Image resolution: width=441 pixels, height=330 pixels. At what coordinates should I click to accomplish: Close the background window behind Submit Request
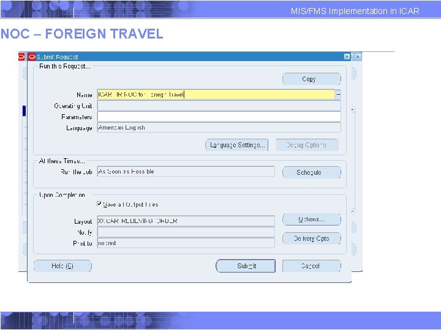(358, 57)
